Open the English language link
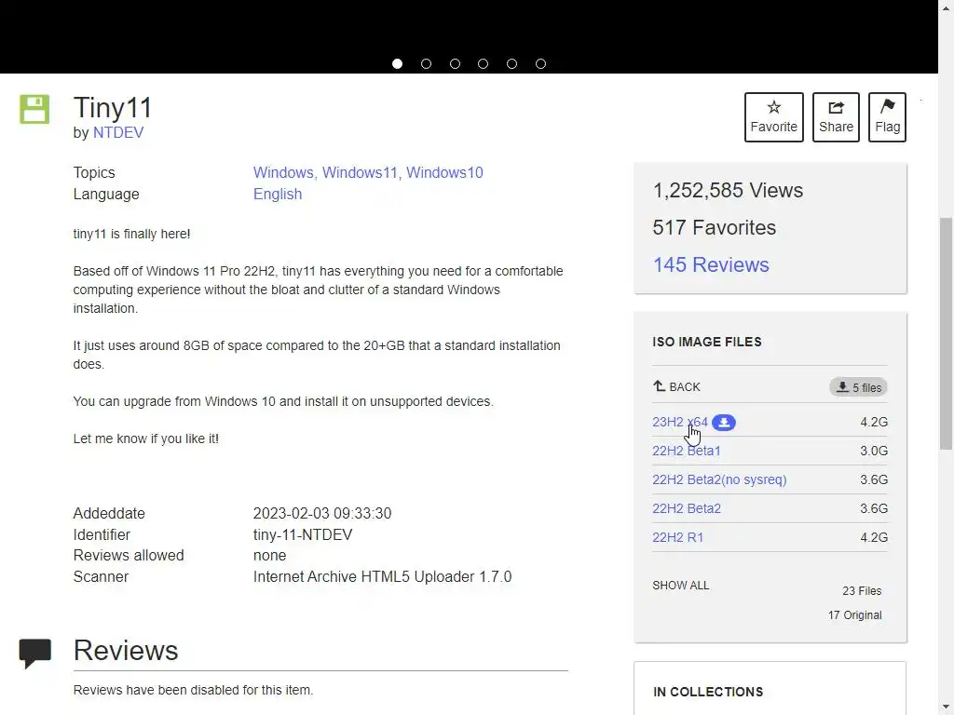This screenshot has width=954, height=715. point(278,194)
